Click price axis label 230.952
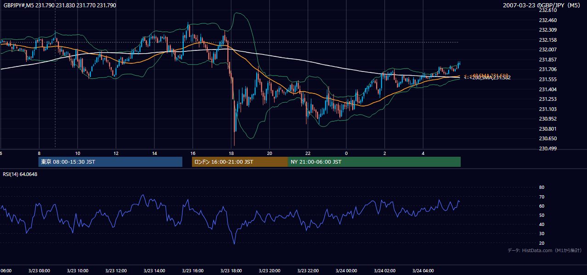The height and width of the screenshot is (275, 587). coord(547,119)
